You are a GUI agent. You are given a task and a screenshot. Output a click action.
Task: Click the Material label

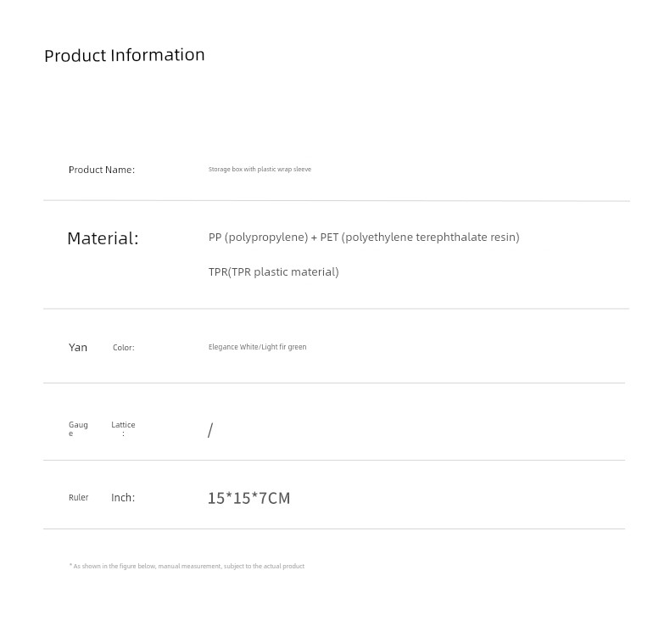[x=103, y=238]
